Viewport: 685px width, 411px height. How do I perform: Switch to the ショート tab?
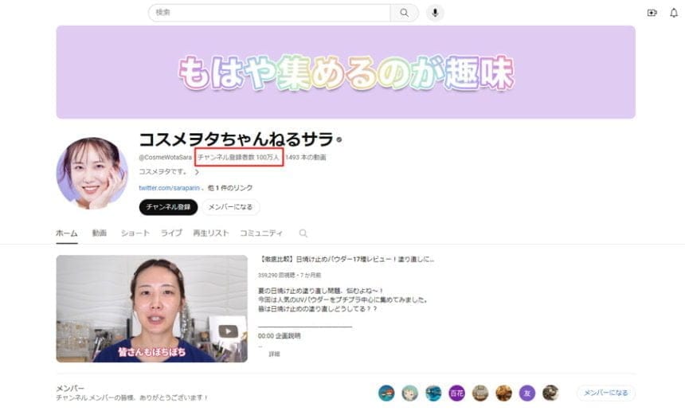click(x=135, y=233)
